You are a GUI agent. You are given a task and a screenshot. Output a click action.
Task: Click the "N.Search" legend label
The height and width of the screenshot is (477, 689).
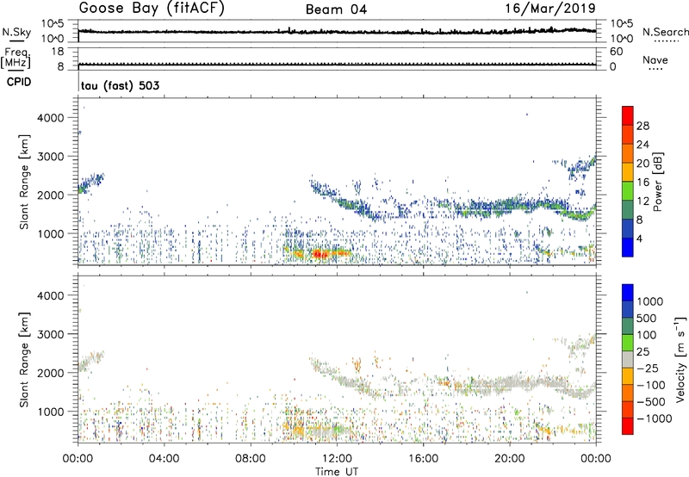(x=665, y=32)
